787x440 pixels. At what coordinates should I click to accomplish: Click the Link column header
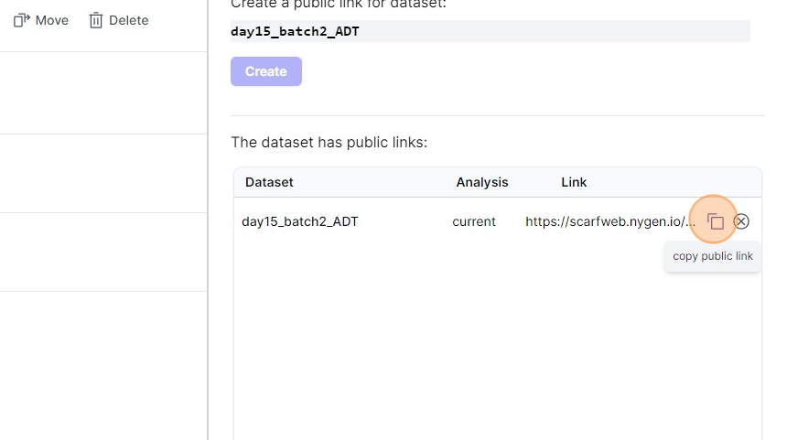coord(574,182)
